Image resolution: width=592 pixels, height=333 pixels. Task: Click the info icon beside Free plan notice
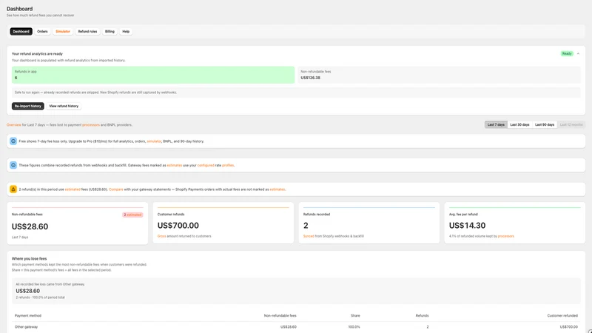(13, 141)
